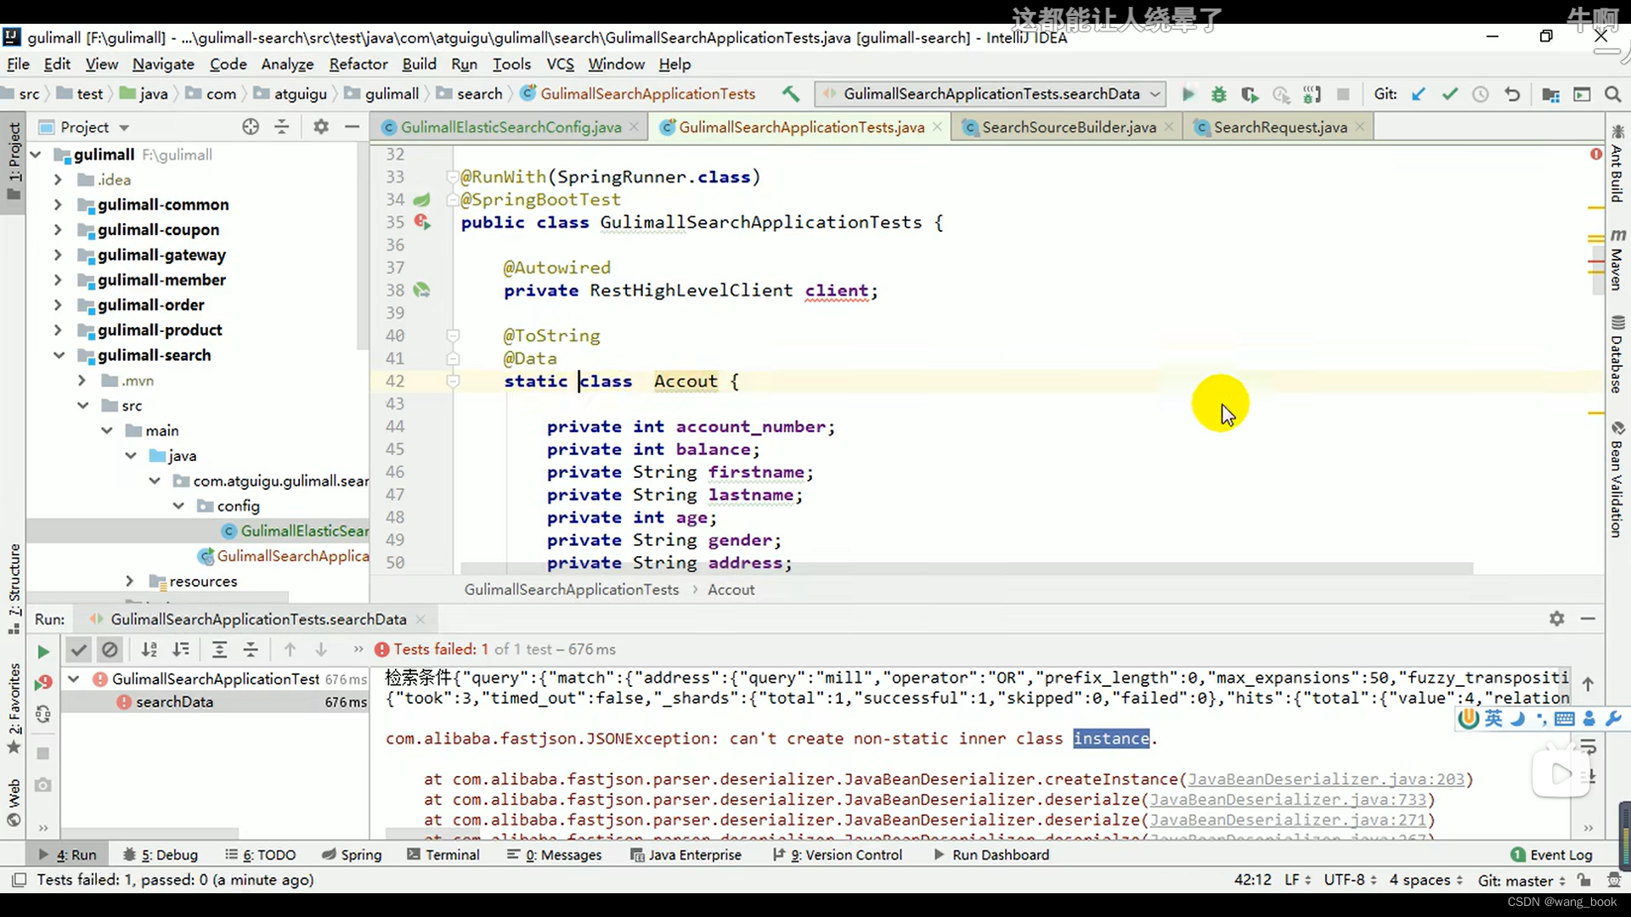Collapse the config package folder
Screen dimensions: 1631x917
(178, 506)
